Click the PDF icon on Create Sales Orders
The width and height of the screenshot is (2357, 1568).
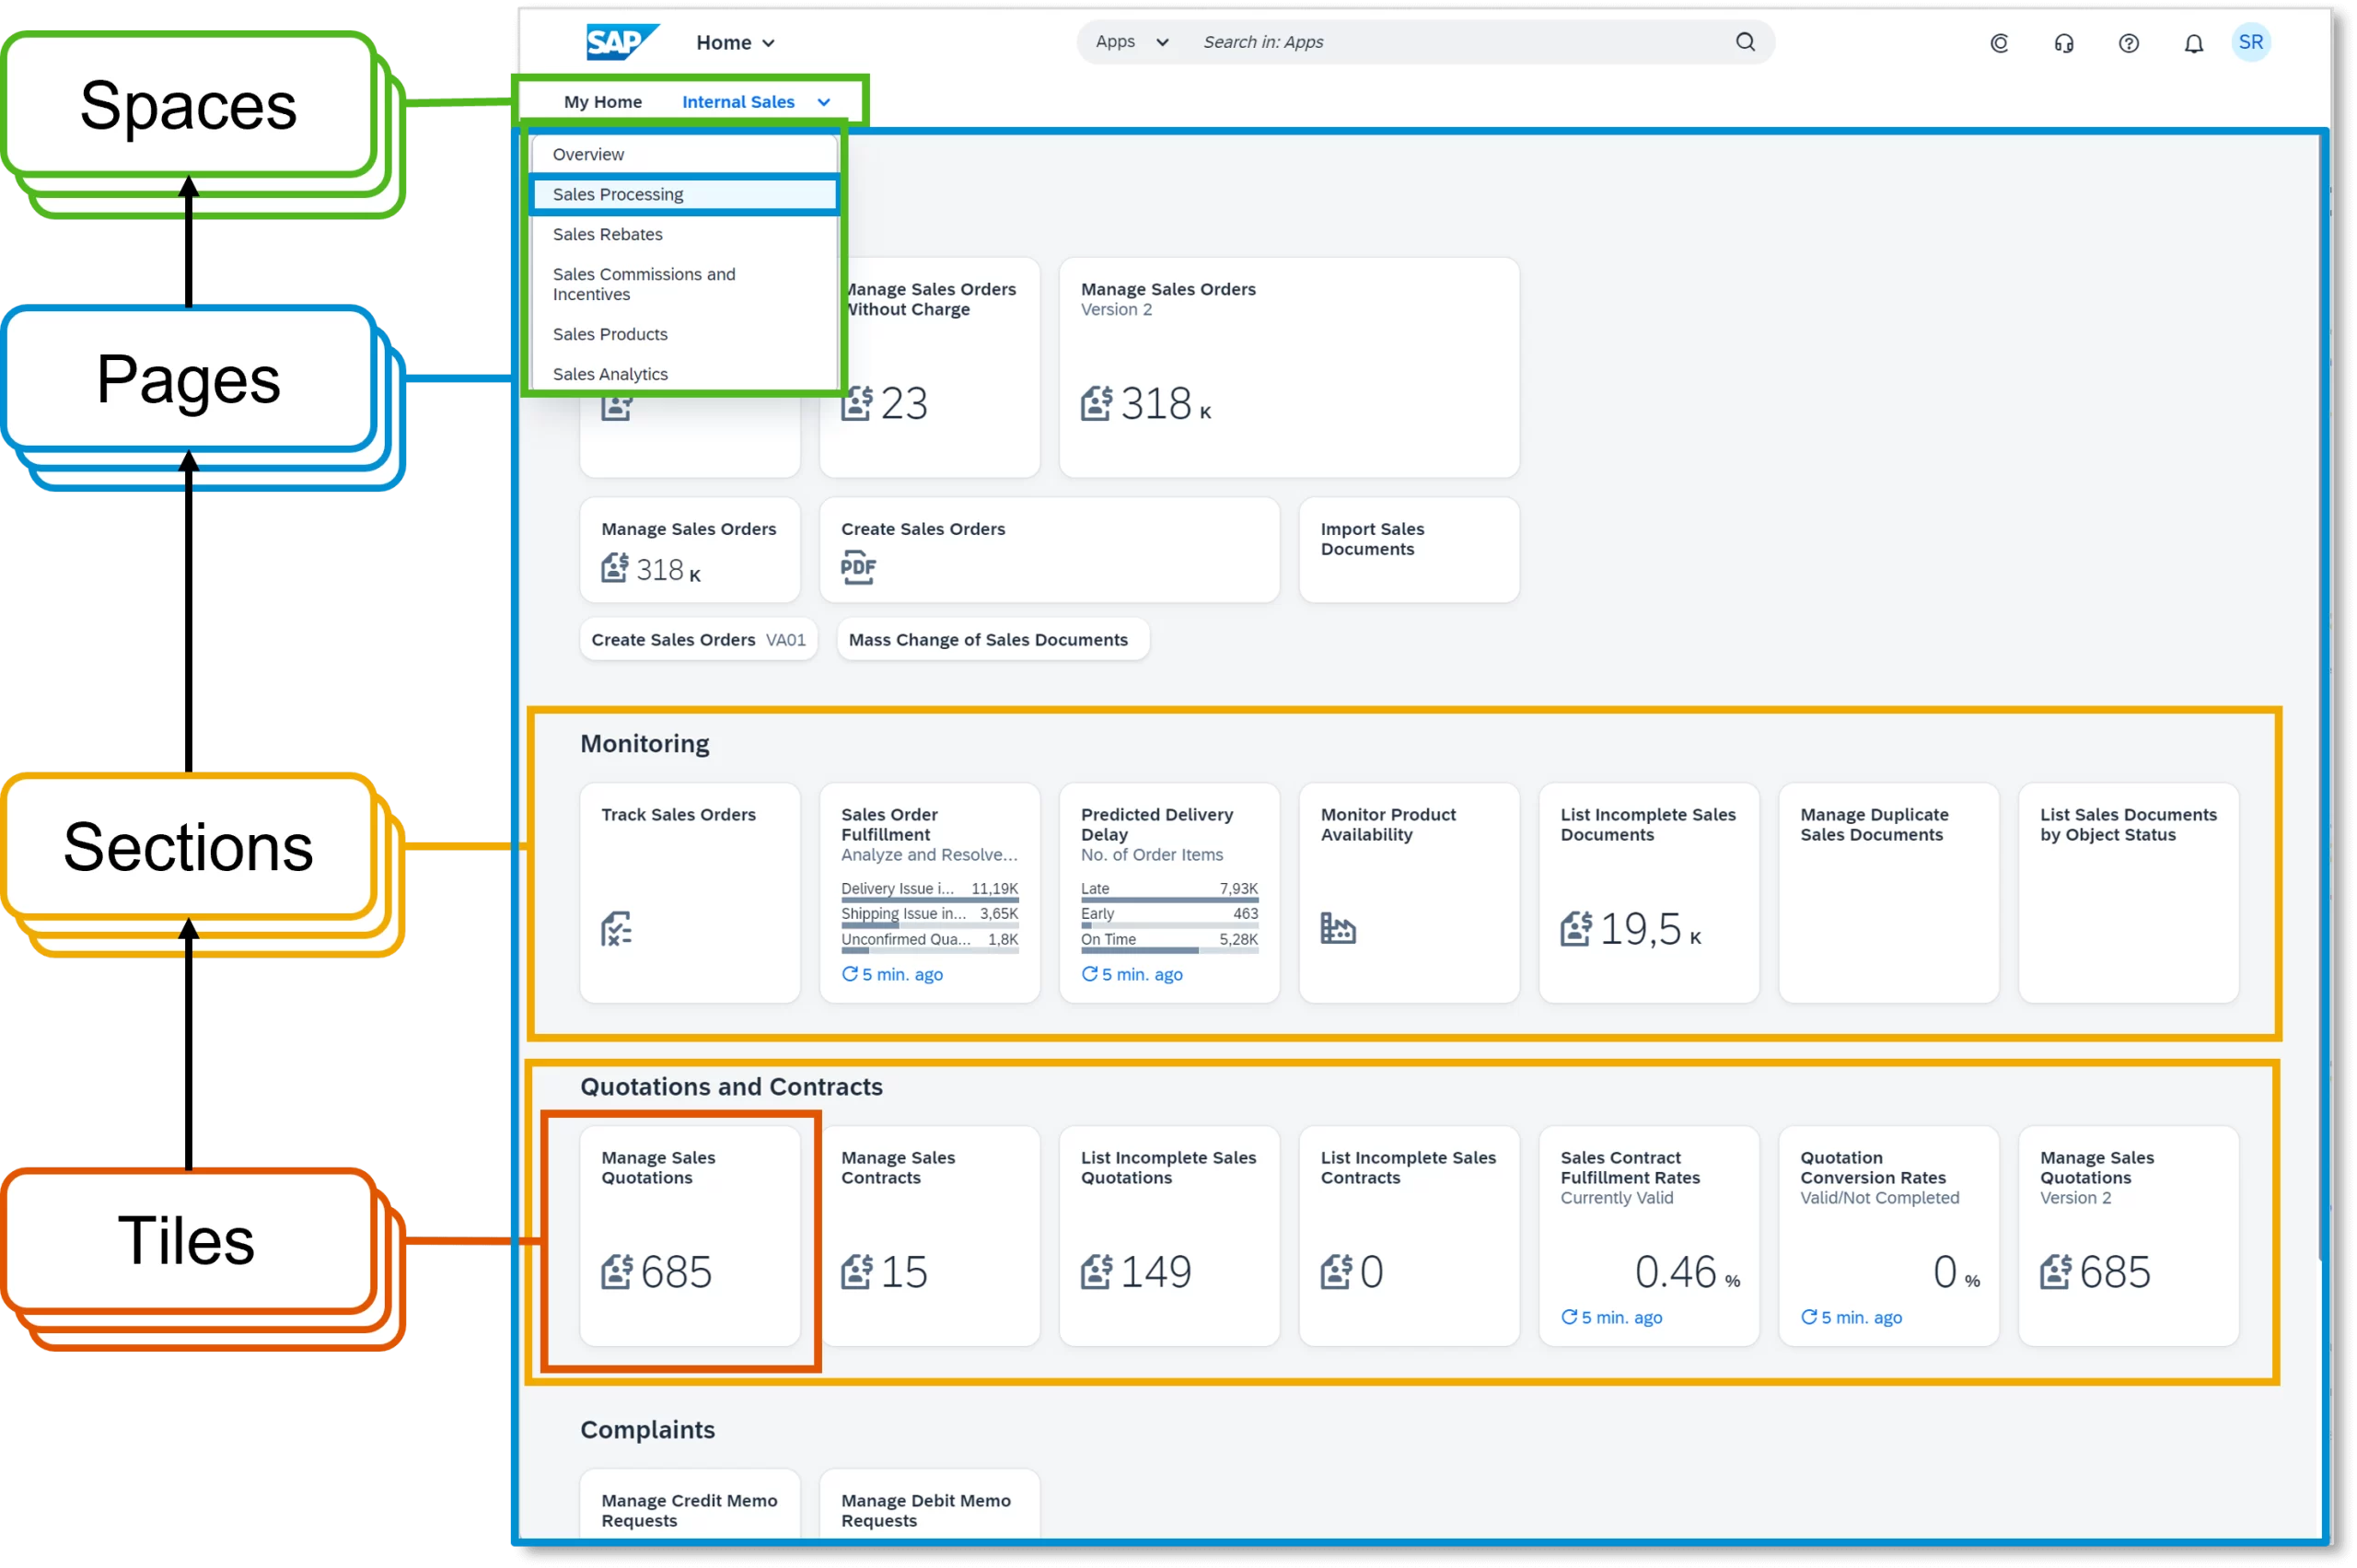tap(858, 567)
